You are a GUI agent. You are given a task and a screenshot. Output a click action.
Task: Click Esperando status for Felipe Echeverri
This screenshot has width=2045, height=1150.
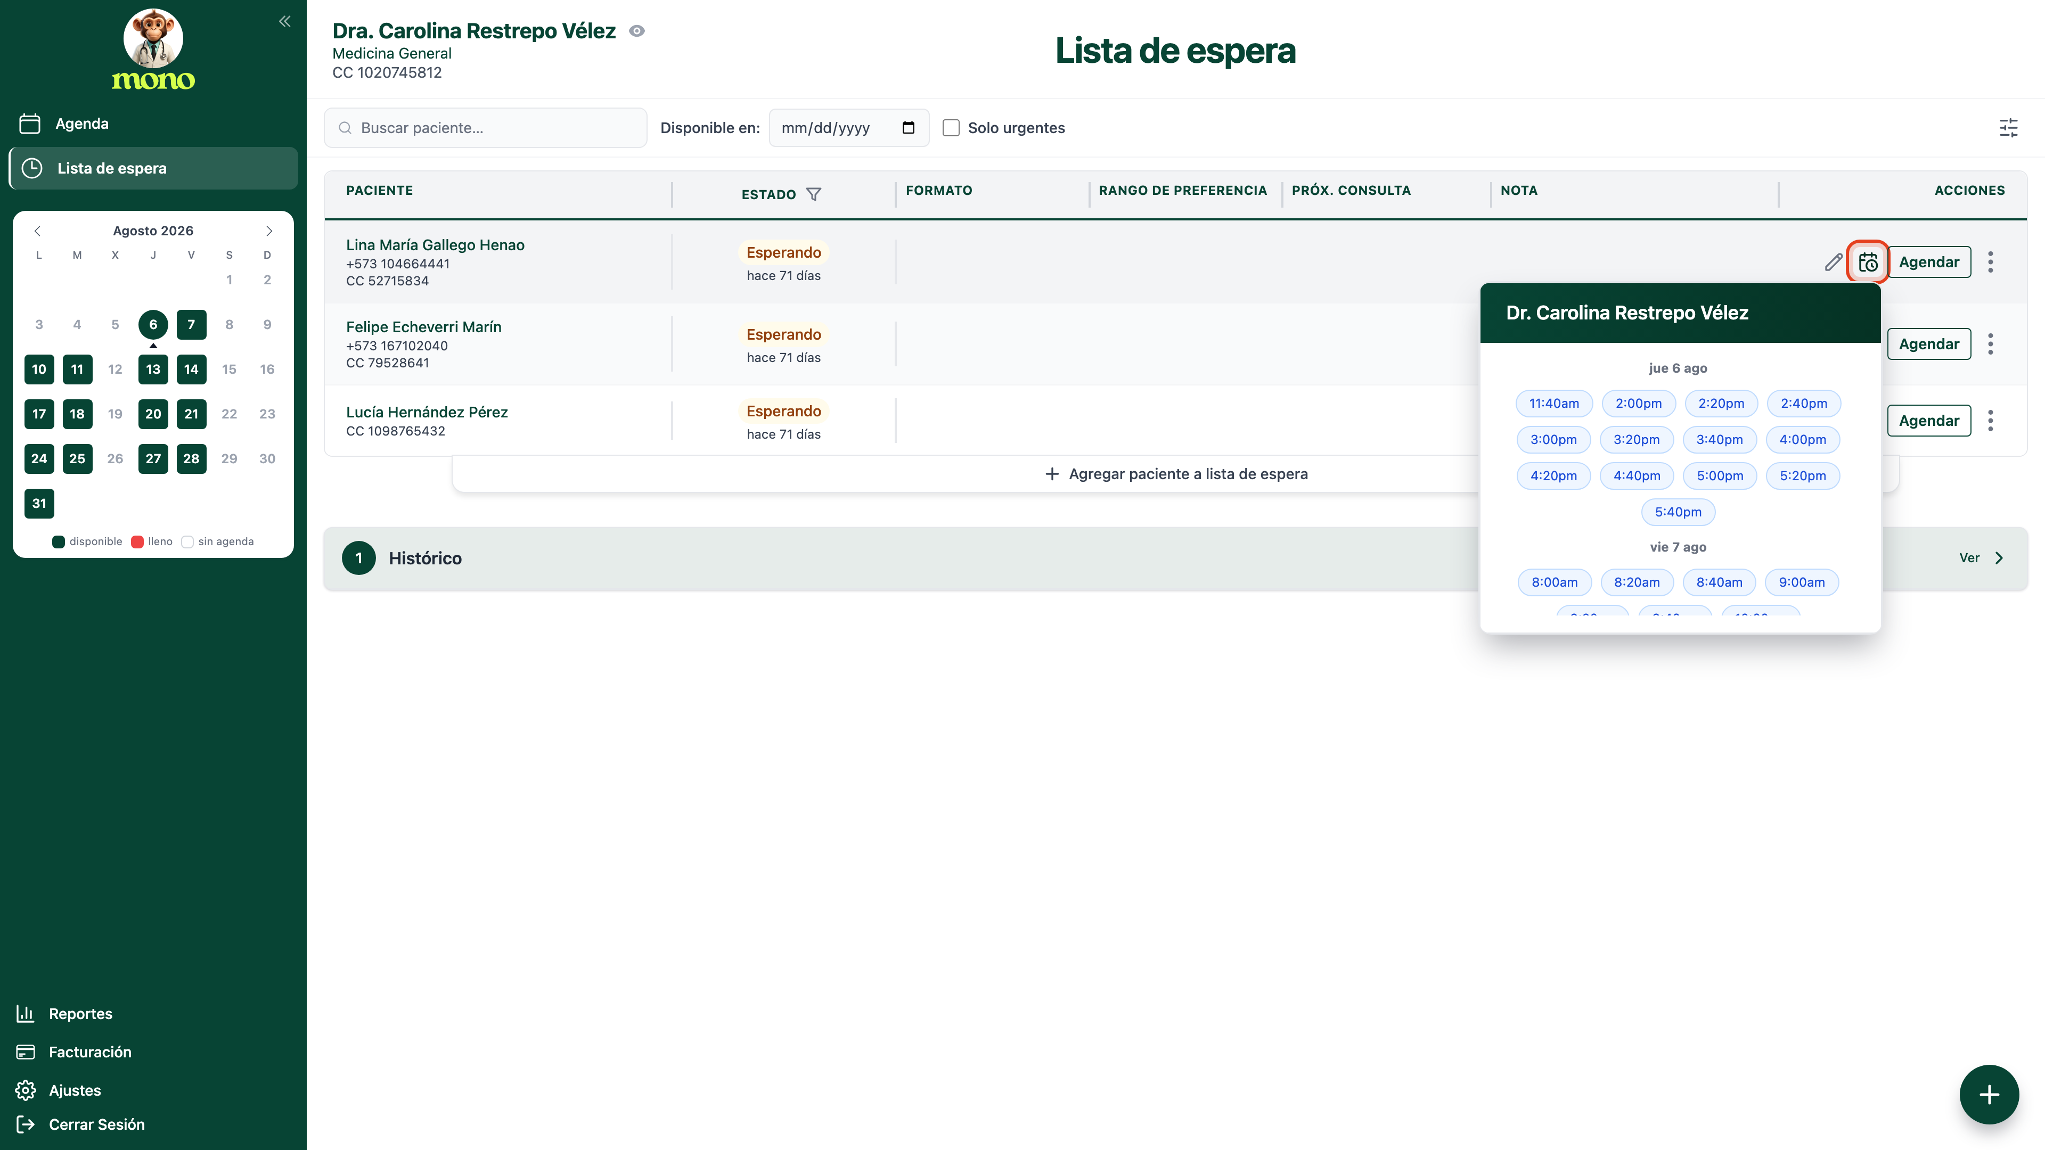(783, 334)
